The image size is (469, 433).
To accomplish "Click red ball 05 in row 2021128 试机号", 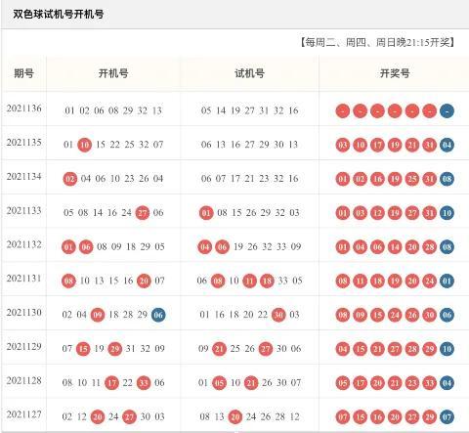I will point(219,383).
